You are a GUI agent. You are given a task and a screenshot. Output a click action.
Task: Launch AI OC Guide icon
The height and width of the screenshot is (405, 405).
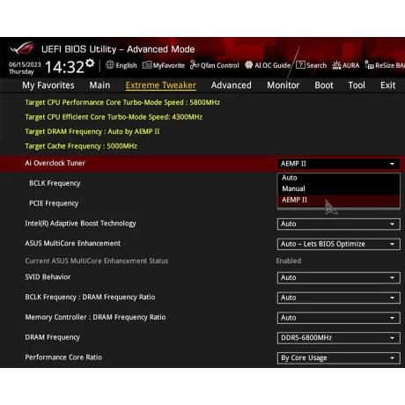(x=249, y=65)
